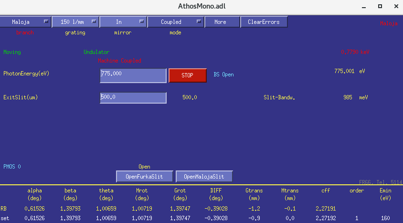Click the set Mtrans value 0.0
This screenshot has height=223, width=403.
pos(290,218)
